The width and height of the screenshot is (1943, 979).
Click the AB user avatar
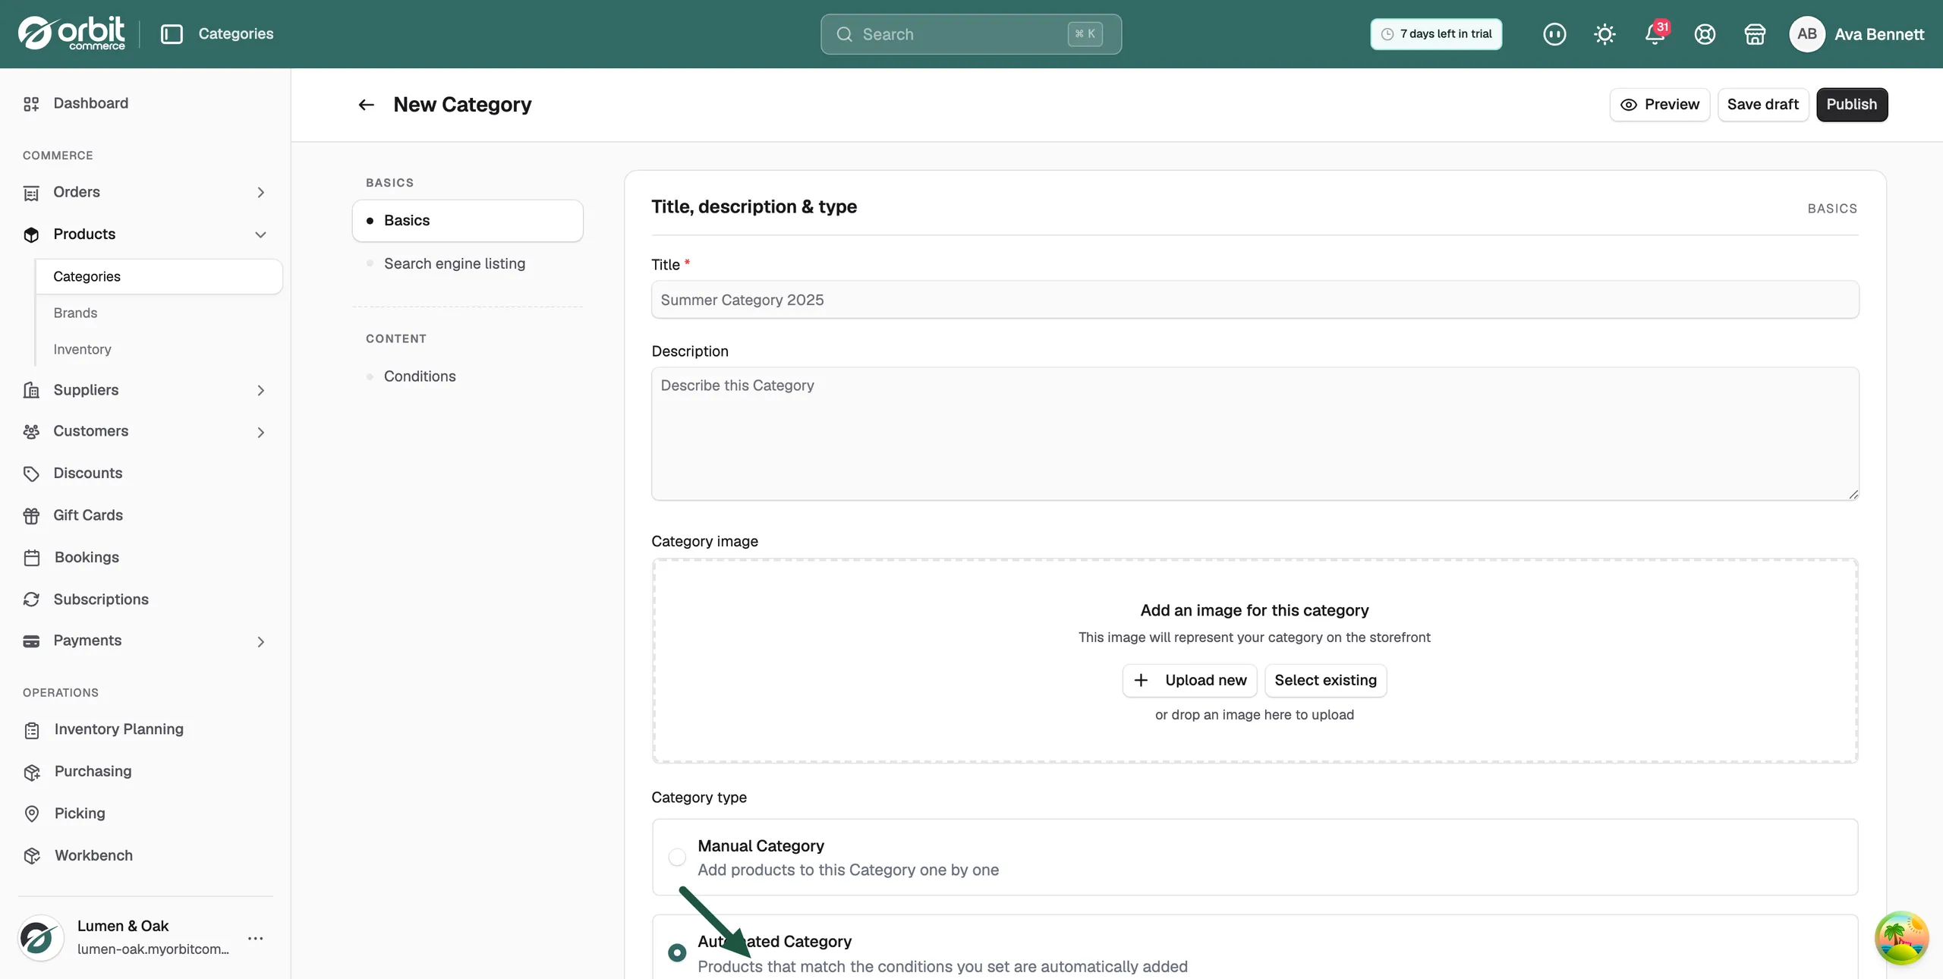pos(1807,34)
